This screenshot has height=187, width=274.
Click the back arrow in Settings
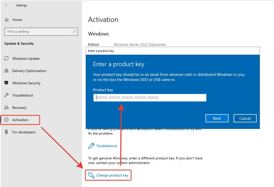click(x=6, y=5)
